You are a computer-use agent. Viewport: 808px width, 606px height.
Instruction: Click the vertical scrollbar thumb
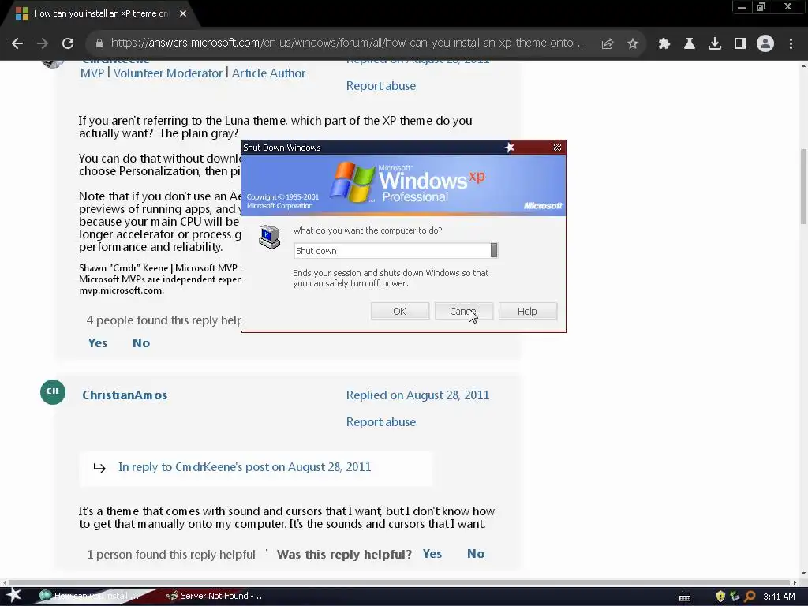click(x=803, y=186)
